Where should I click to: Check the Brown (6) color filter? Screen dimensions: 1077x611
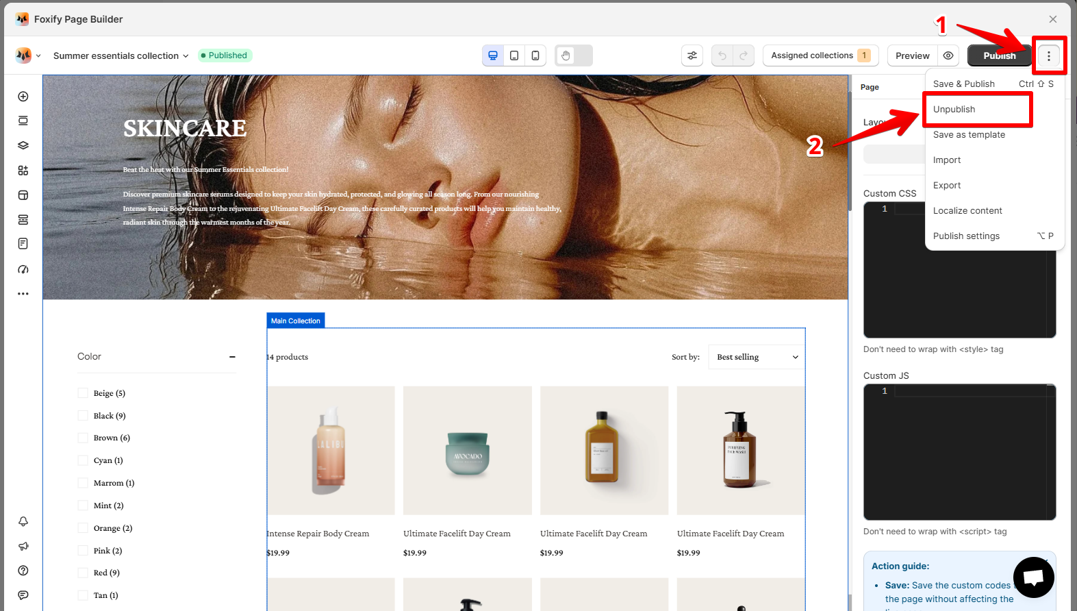tap(83, 438)
